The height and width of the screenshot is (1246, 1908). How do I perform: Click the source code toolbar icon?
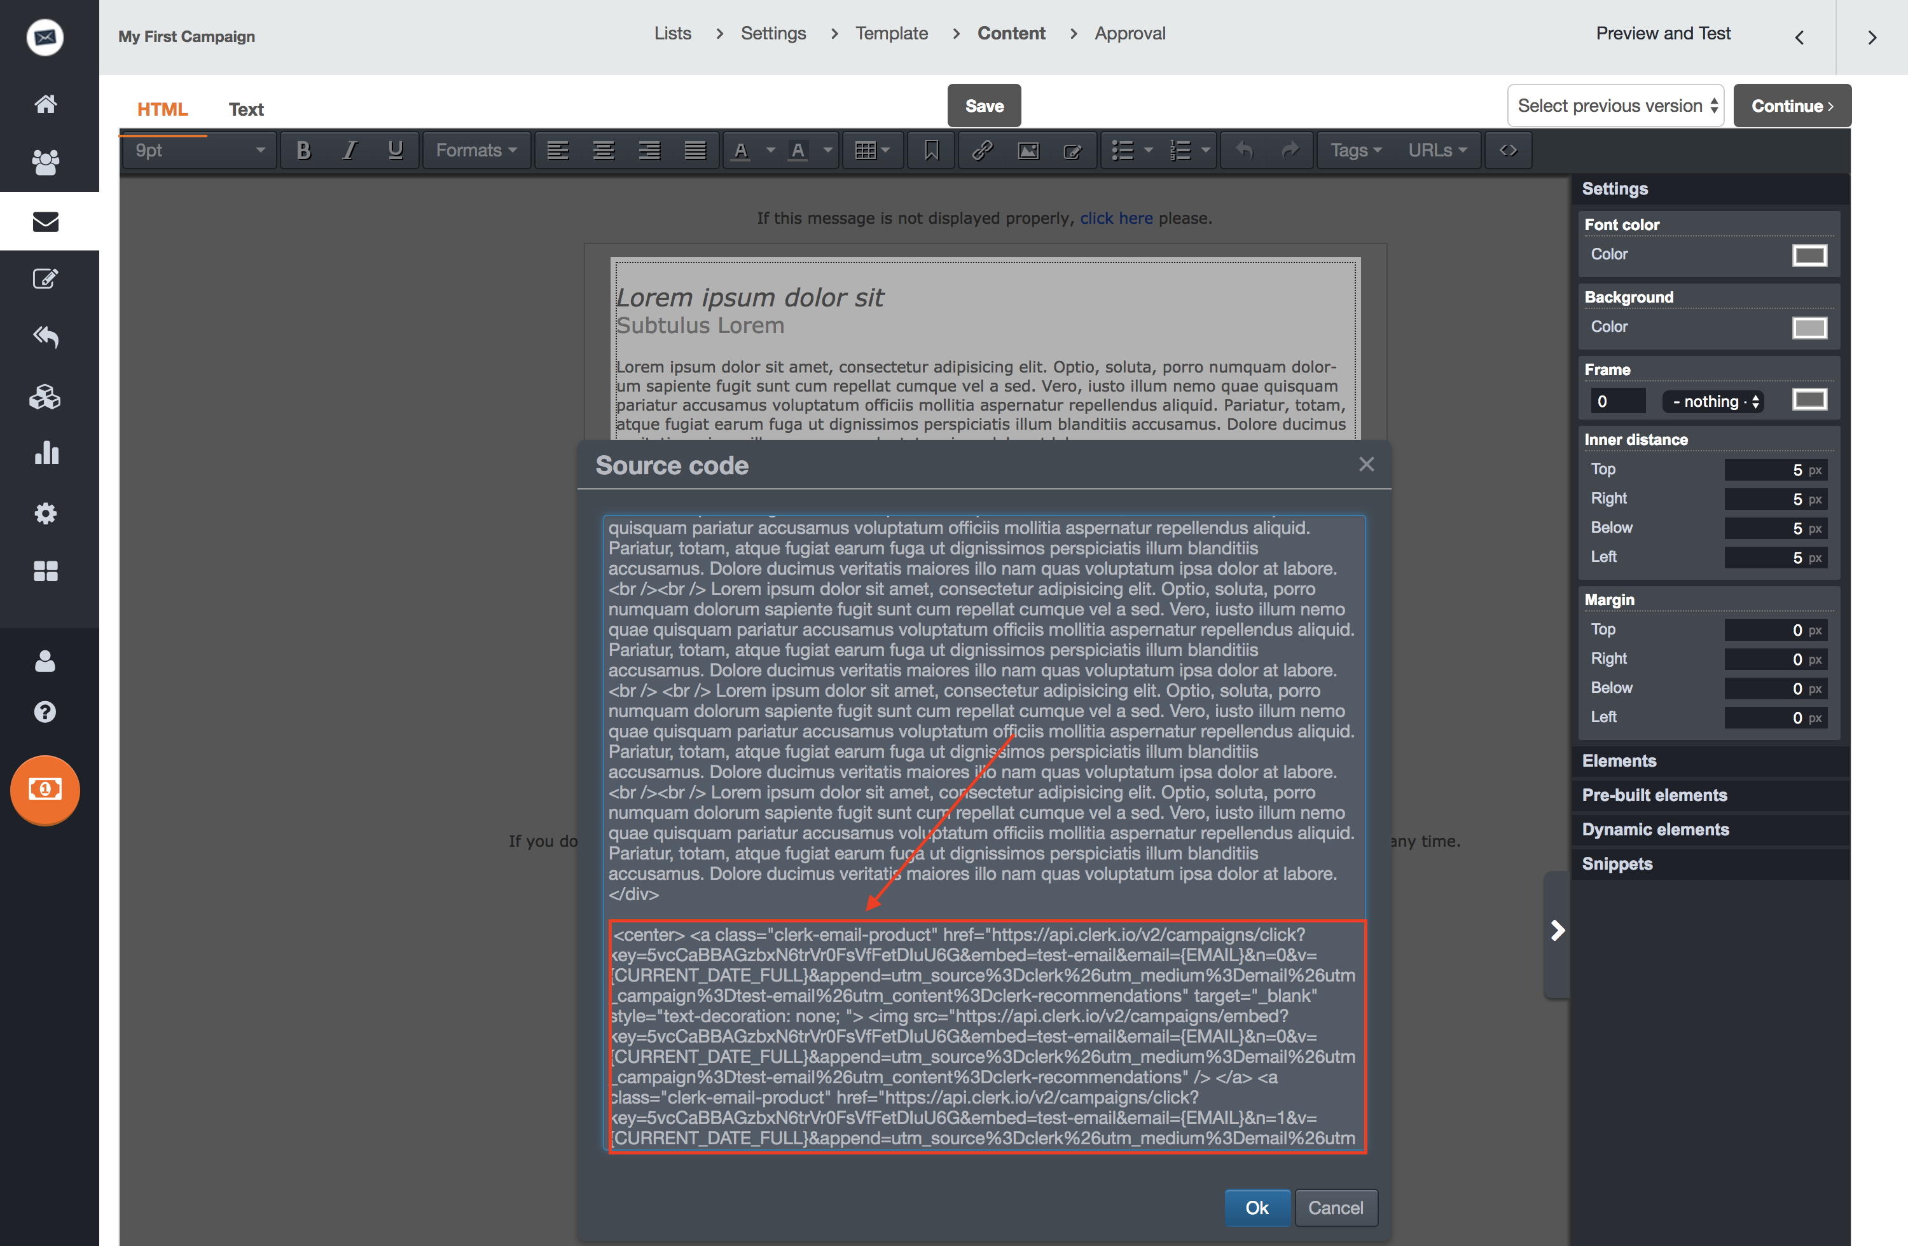coord(1508,151)
